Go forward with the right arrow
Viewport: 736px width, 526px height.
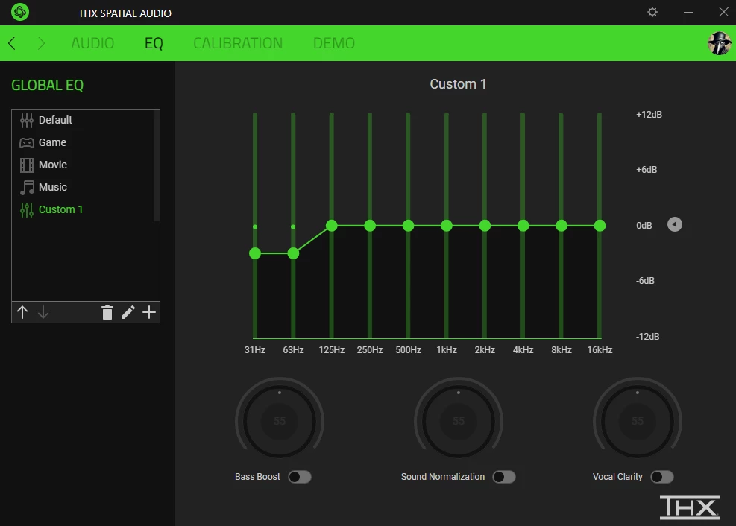41,43
